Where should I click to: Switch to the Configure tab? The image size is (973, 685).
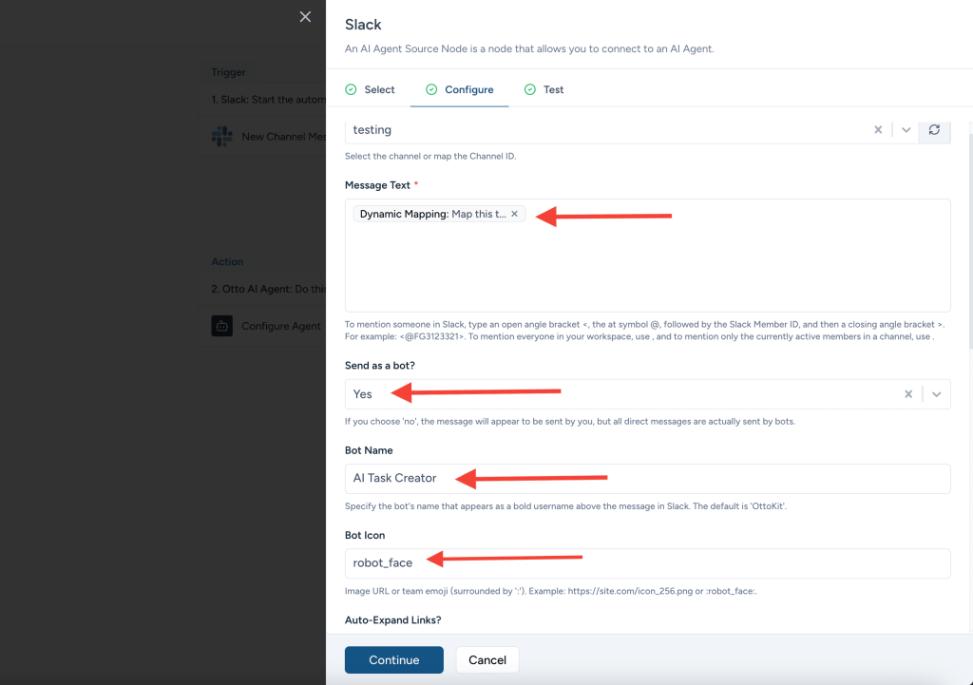tap(460, 89)
